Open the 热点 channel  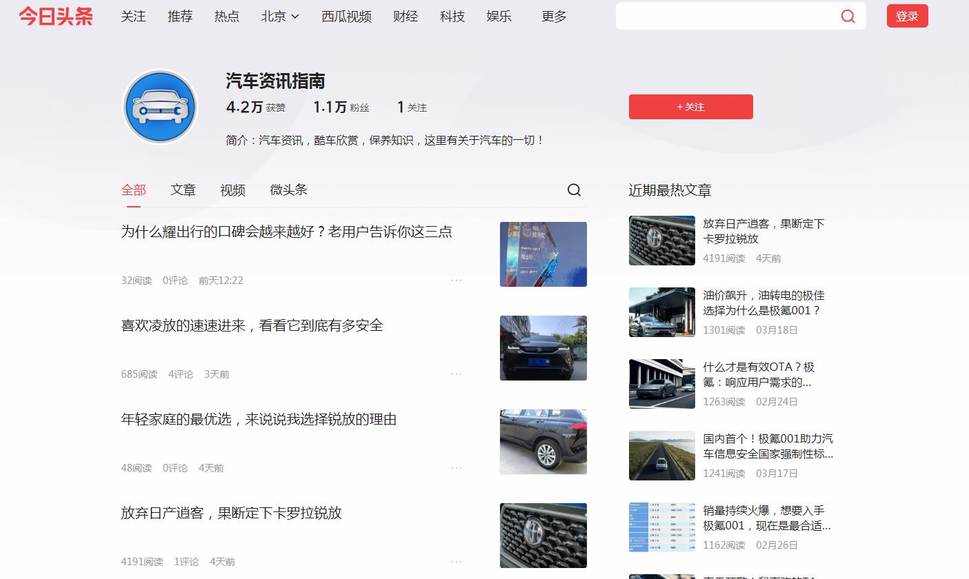(x=227, y=16)
